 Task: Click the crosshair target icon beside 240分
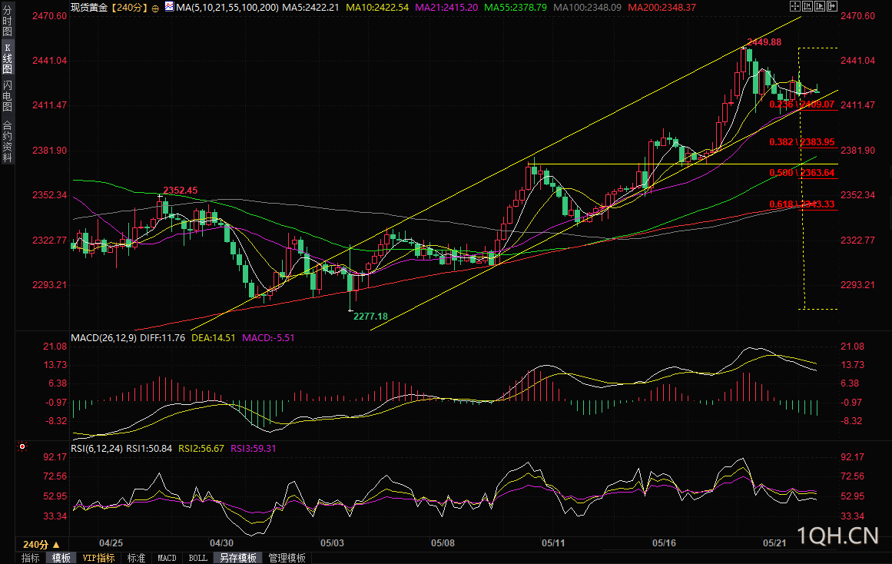pos(155,8)
